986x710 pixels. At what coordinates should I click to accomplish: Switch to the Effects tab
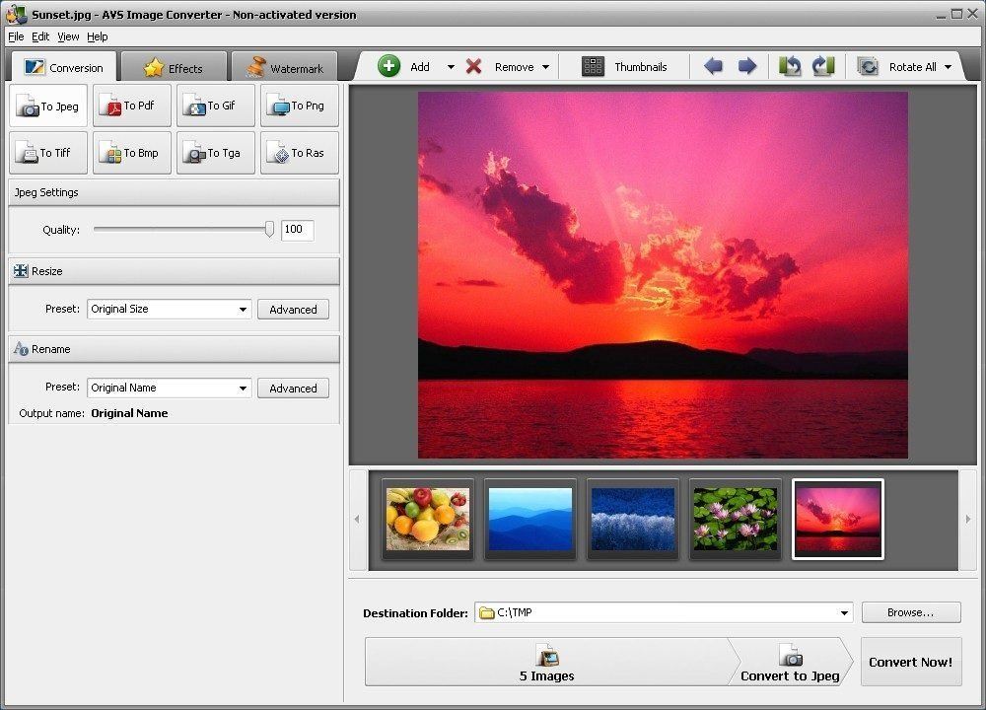coord(174,67)
